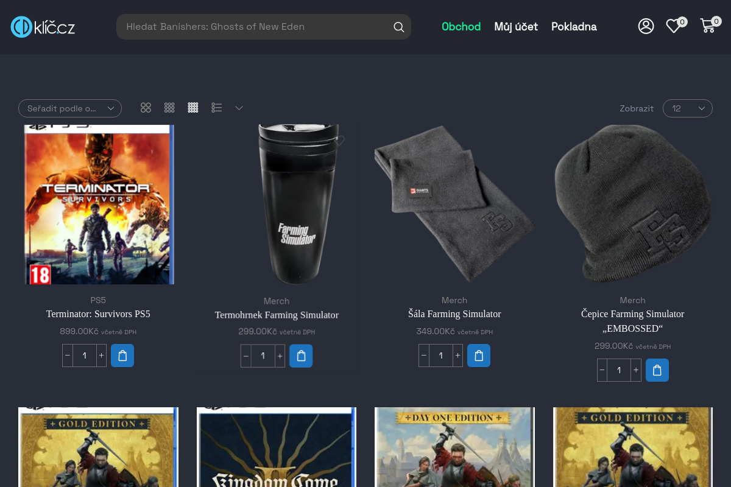Click quantity field for Šála Farming Simulator
This screenshot has width=731, height=487.
[x=441, y=356]
